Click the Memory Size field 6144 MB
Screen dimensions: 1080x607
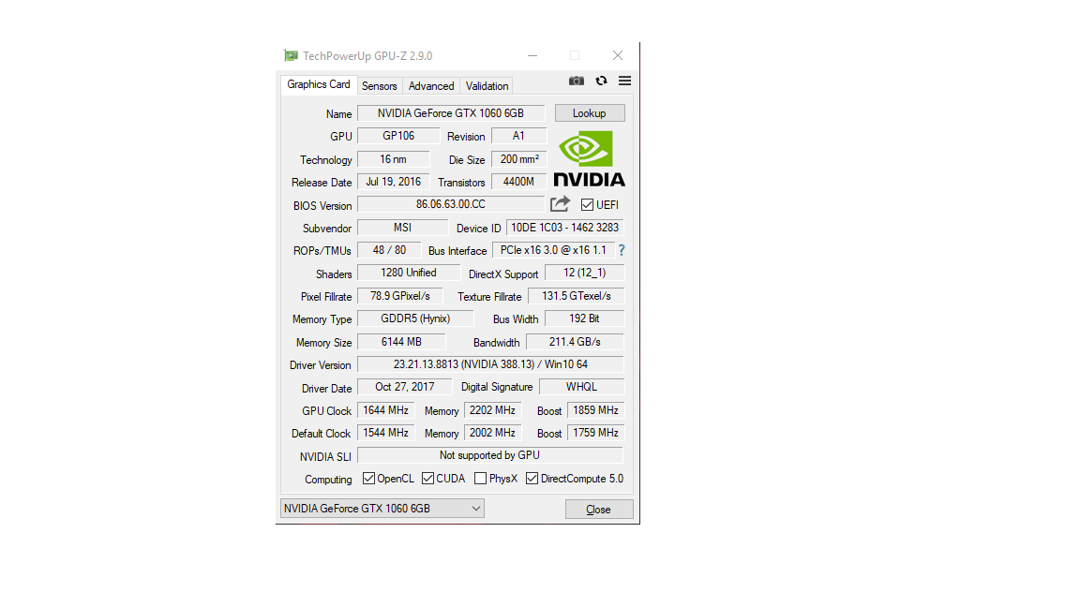pos(401,341)
